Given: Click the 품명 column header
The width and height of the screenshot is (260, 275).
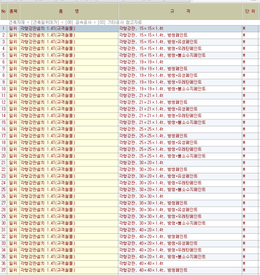Looking at the screenshot, I should click(69, 11).
